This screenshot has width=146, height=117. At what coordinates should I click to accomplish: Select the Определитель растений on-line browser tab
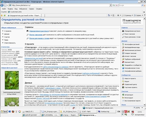click(x=24, y=16)
